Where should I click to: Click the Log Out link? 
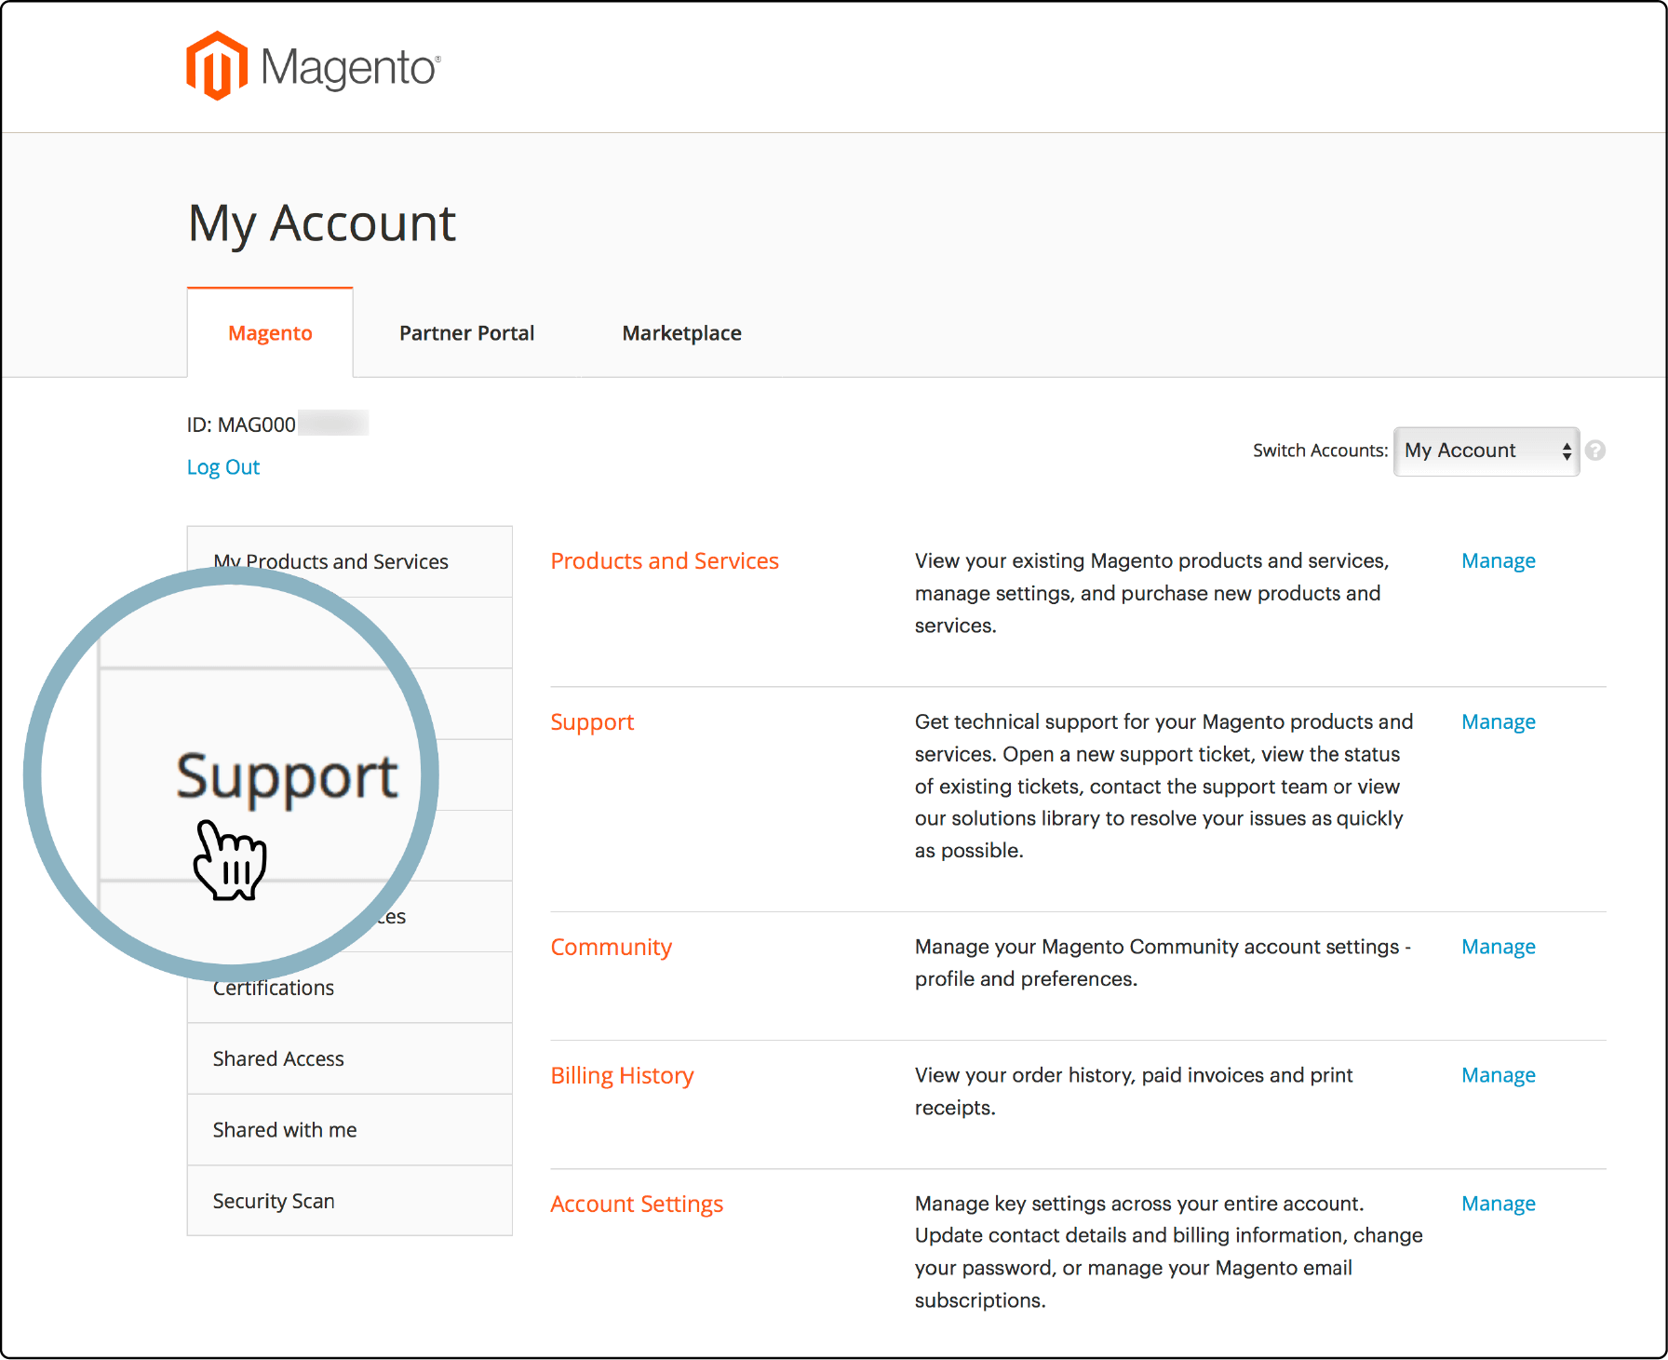click(x=222, y=466)
